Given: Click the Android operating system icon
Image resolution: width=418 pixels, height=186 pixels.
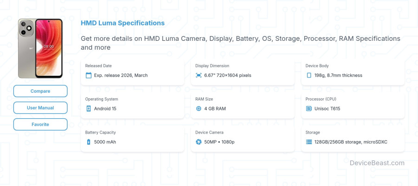Looking at the screenshot, I should tap(89, 109).
